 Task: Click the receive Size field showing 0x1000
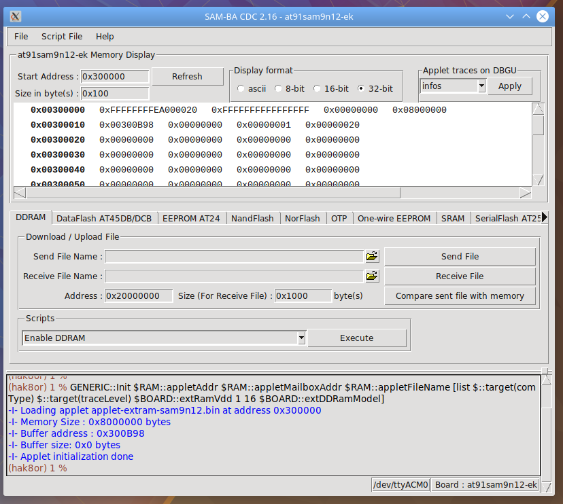tap(303, 296)
